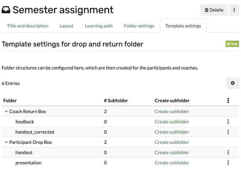The width and height of the screenshot is (241, 169).
Task: Create subfolder in Participant Drop Box
Action: (x=172, y=142)
